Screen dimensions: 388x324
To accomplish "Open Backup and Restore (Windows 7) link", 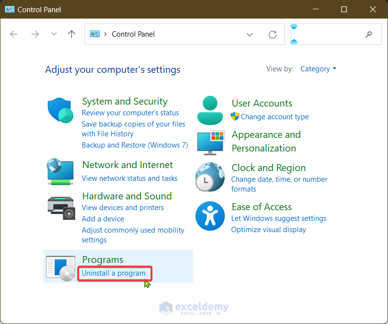I will 135,145.
